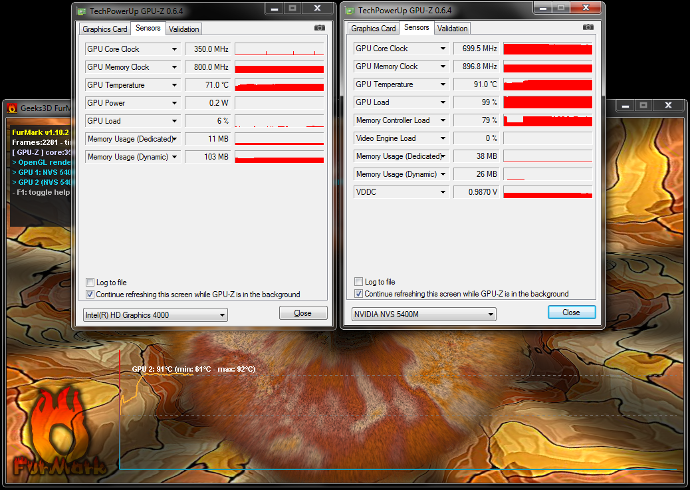Click the GPU-Z title bar icon in right window
Viewport: 690px width, 490px height.
(x=350, y=10)
